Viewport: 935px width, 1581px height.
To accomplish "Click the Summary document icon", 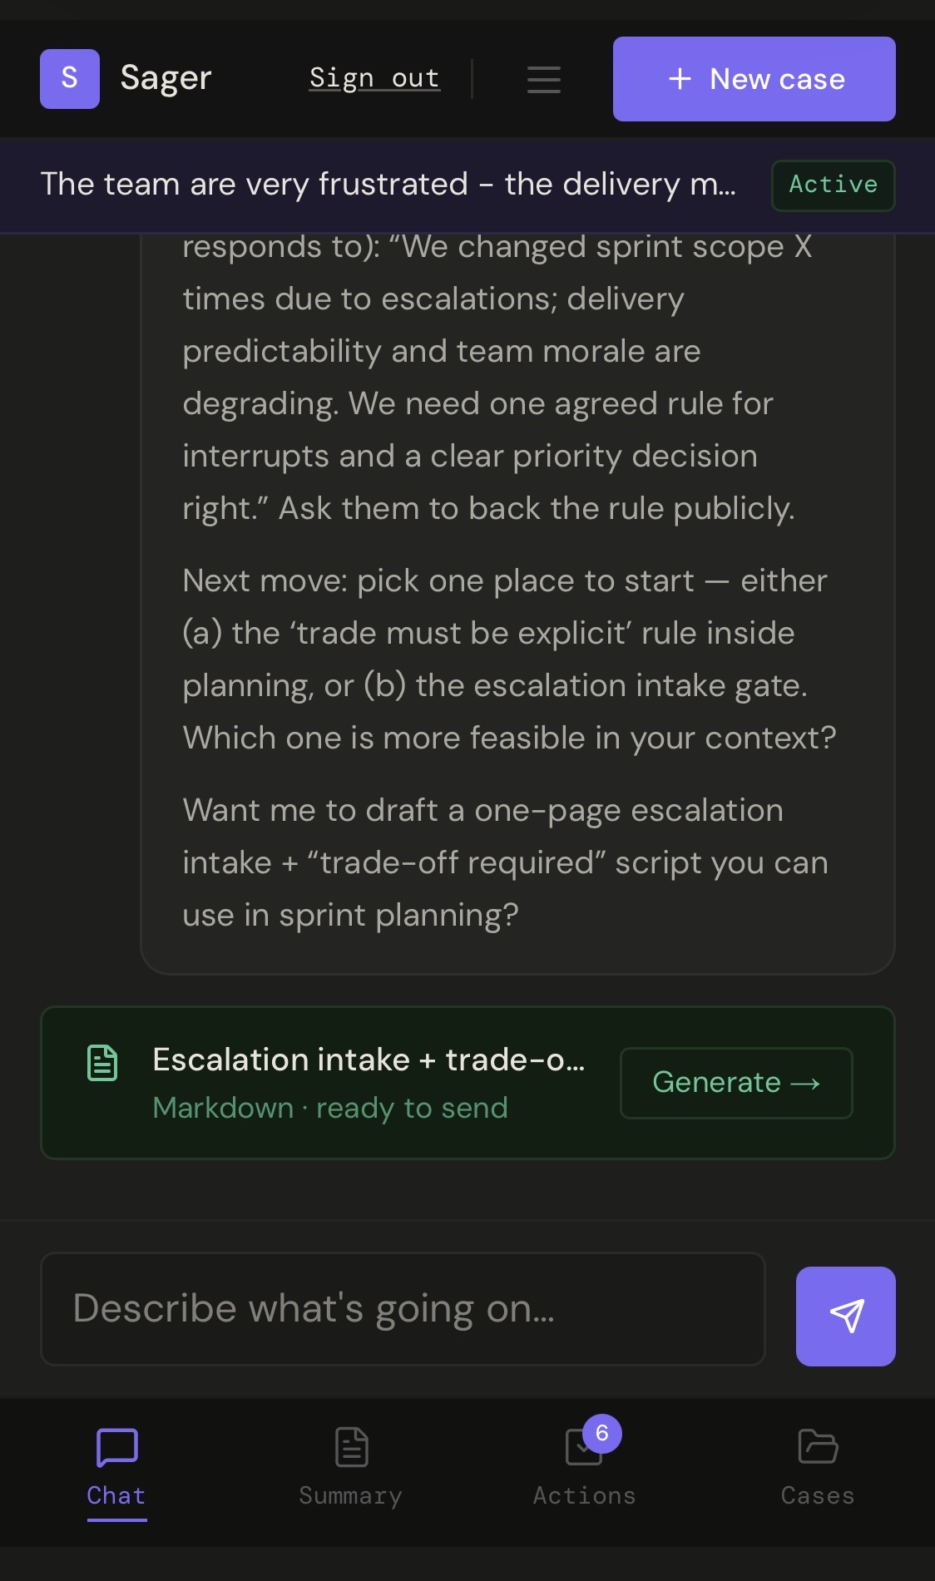I will pyautogui.click(x=351, y=1447).
